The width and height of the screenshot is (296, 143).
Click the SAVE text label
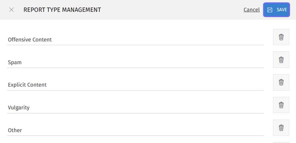pyautogui.click(x=282, y=10)
